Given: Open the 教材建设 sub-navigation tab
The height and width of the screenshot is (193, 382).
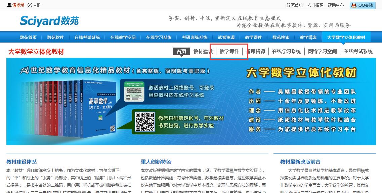Looking at the screenshot, I should pos(203,51).
